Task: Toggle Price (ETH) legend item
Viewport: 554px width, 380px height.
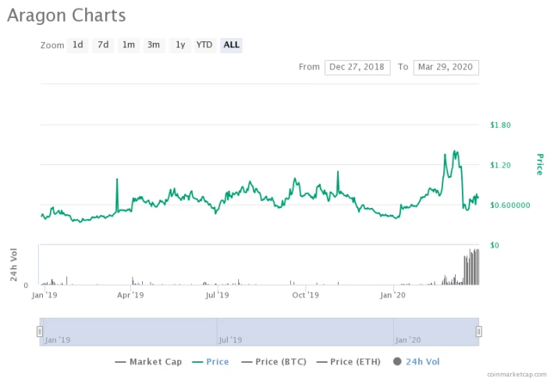Action: 349,361
